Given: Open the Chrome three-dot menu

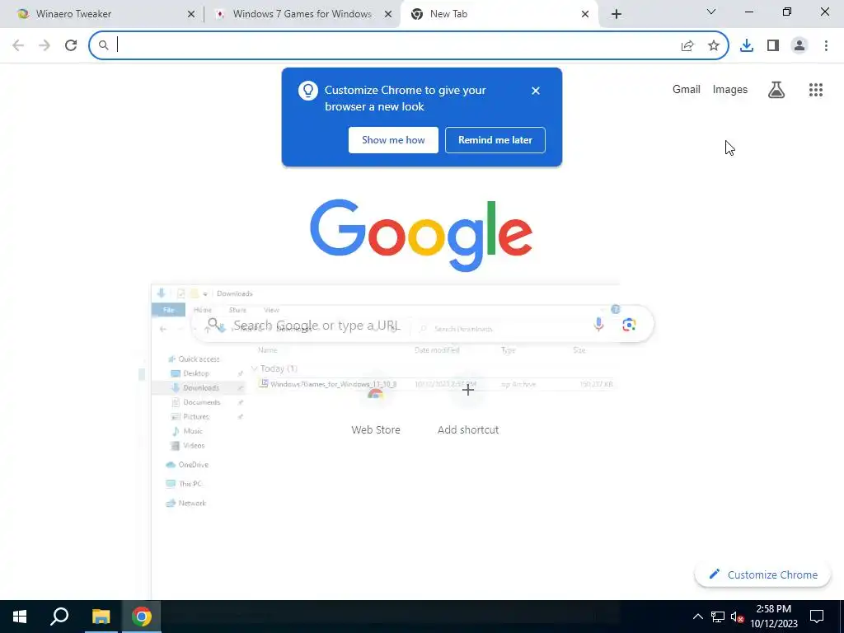Looking at the screenshot, I should pos(826,46).
